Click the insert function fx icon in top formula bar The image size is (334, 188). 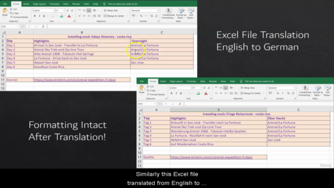43,27
